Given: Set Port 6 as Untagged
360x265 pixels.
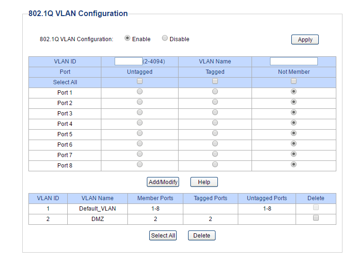Looking at the screenshot, I should [x=140, y=143].
